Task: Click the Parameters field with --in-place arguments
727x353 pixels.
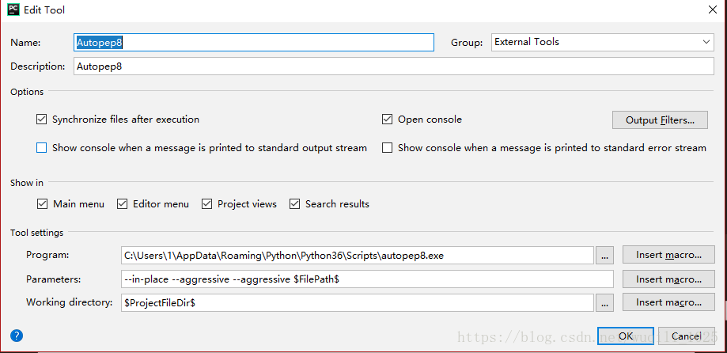Action: [367, 279]
